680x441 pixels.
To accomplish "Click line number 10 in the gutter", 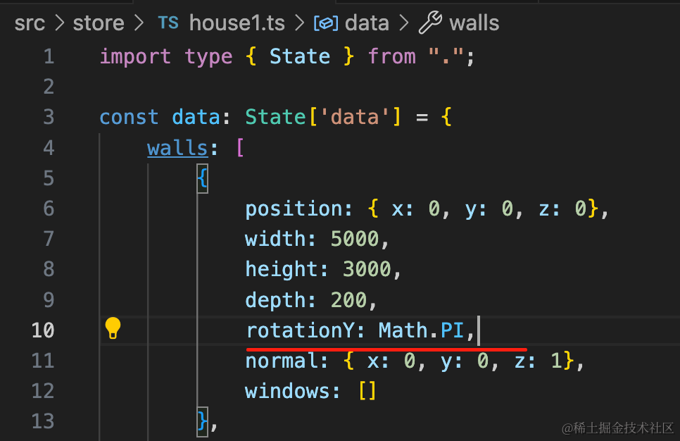I will (x=43, y=330).
